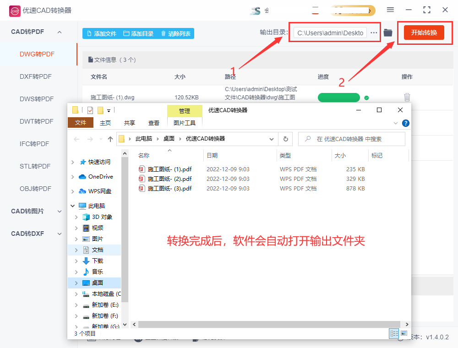Select OBJ转PDF in sidebar
458x348 pixels.
coord(35,189)
